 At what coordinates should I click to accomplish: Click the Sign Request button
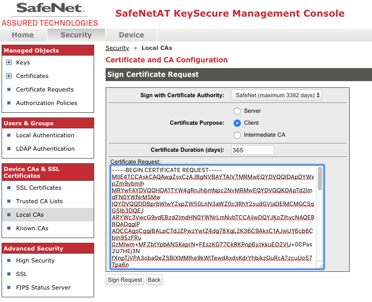(x=125, y=280)
